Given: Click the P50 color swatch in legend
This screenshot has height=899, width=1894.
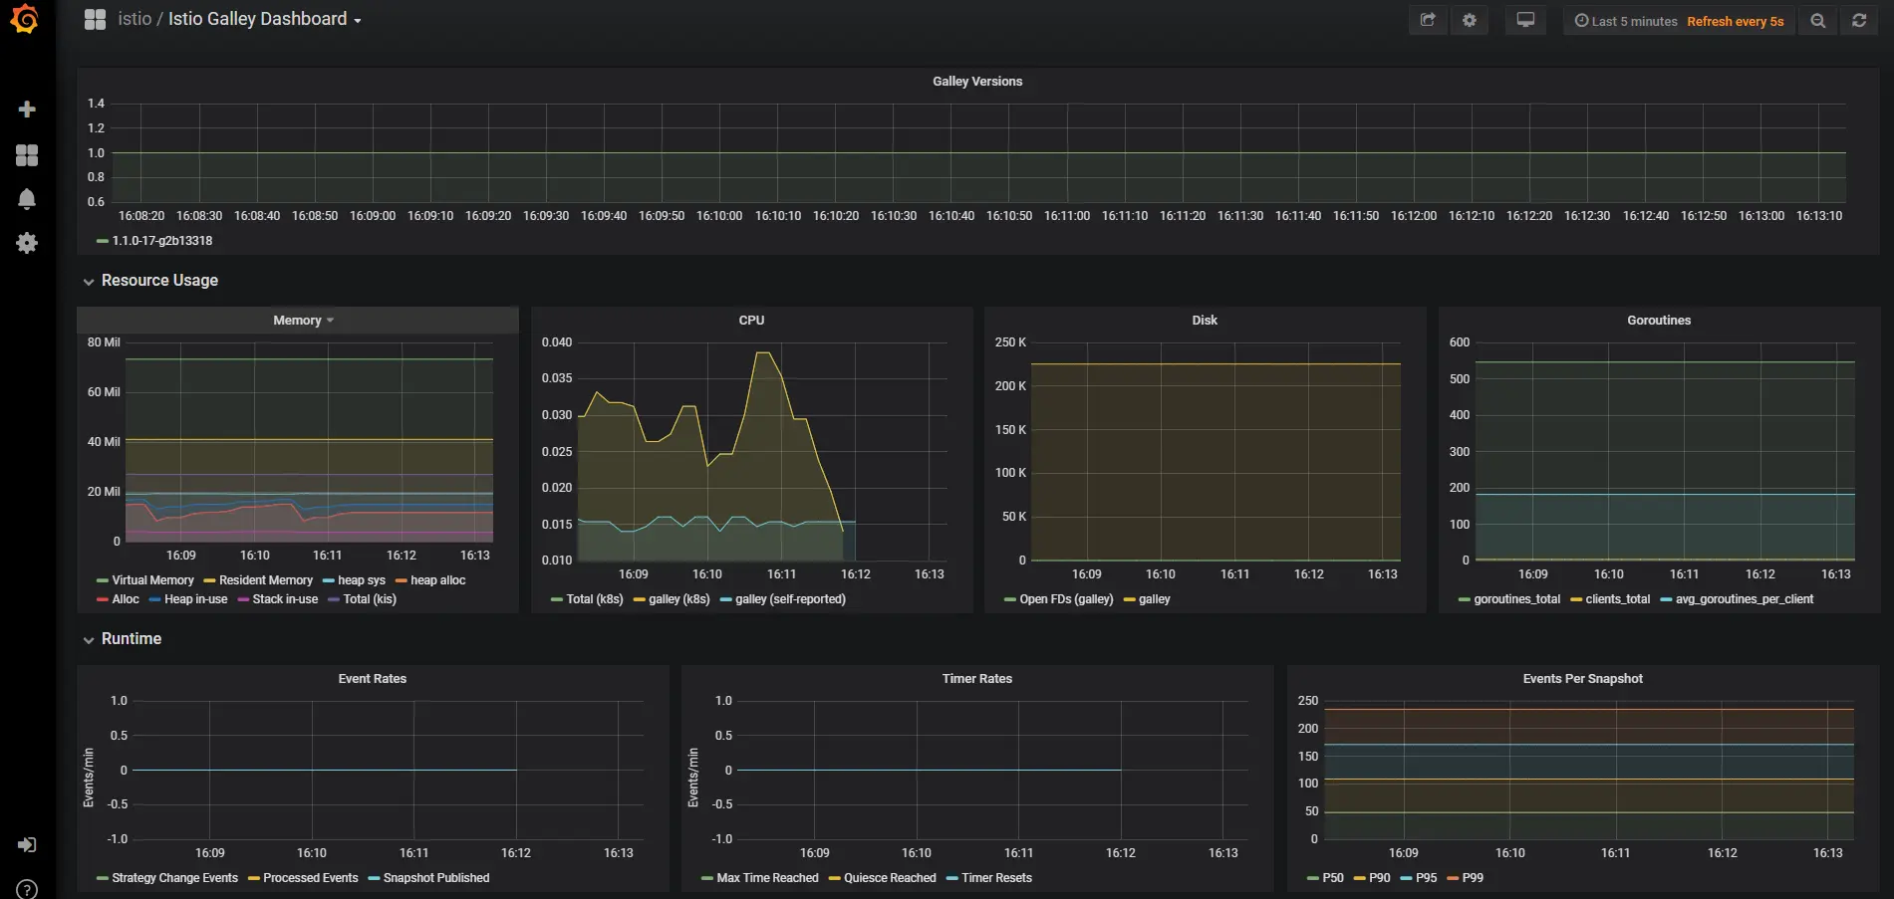Looking at the screenshot, I should 1313,878.
